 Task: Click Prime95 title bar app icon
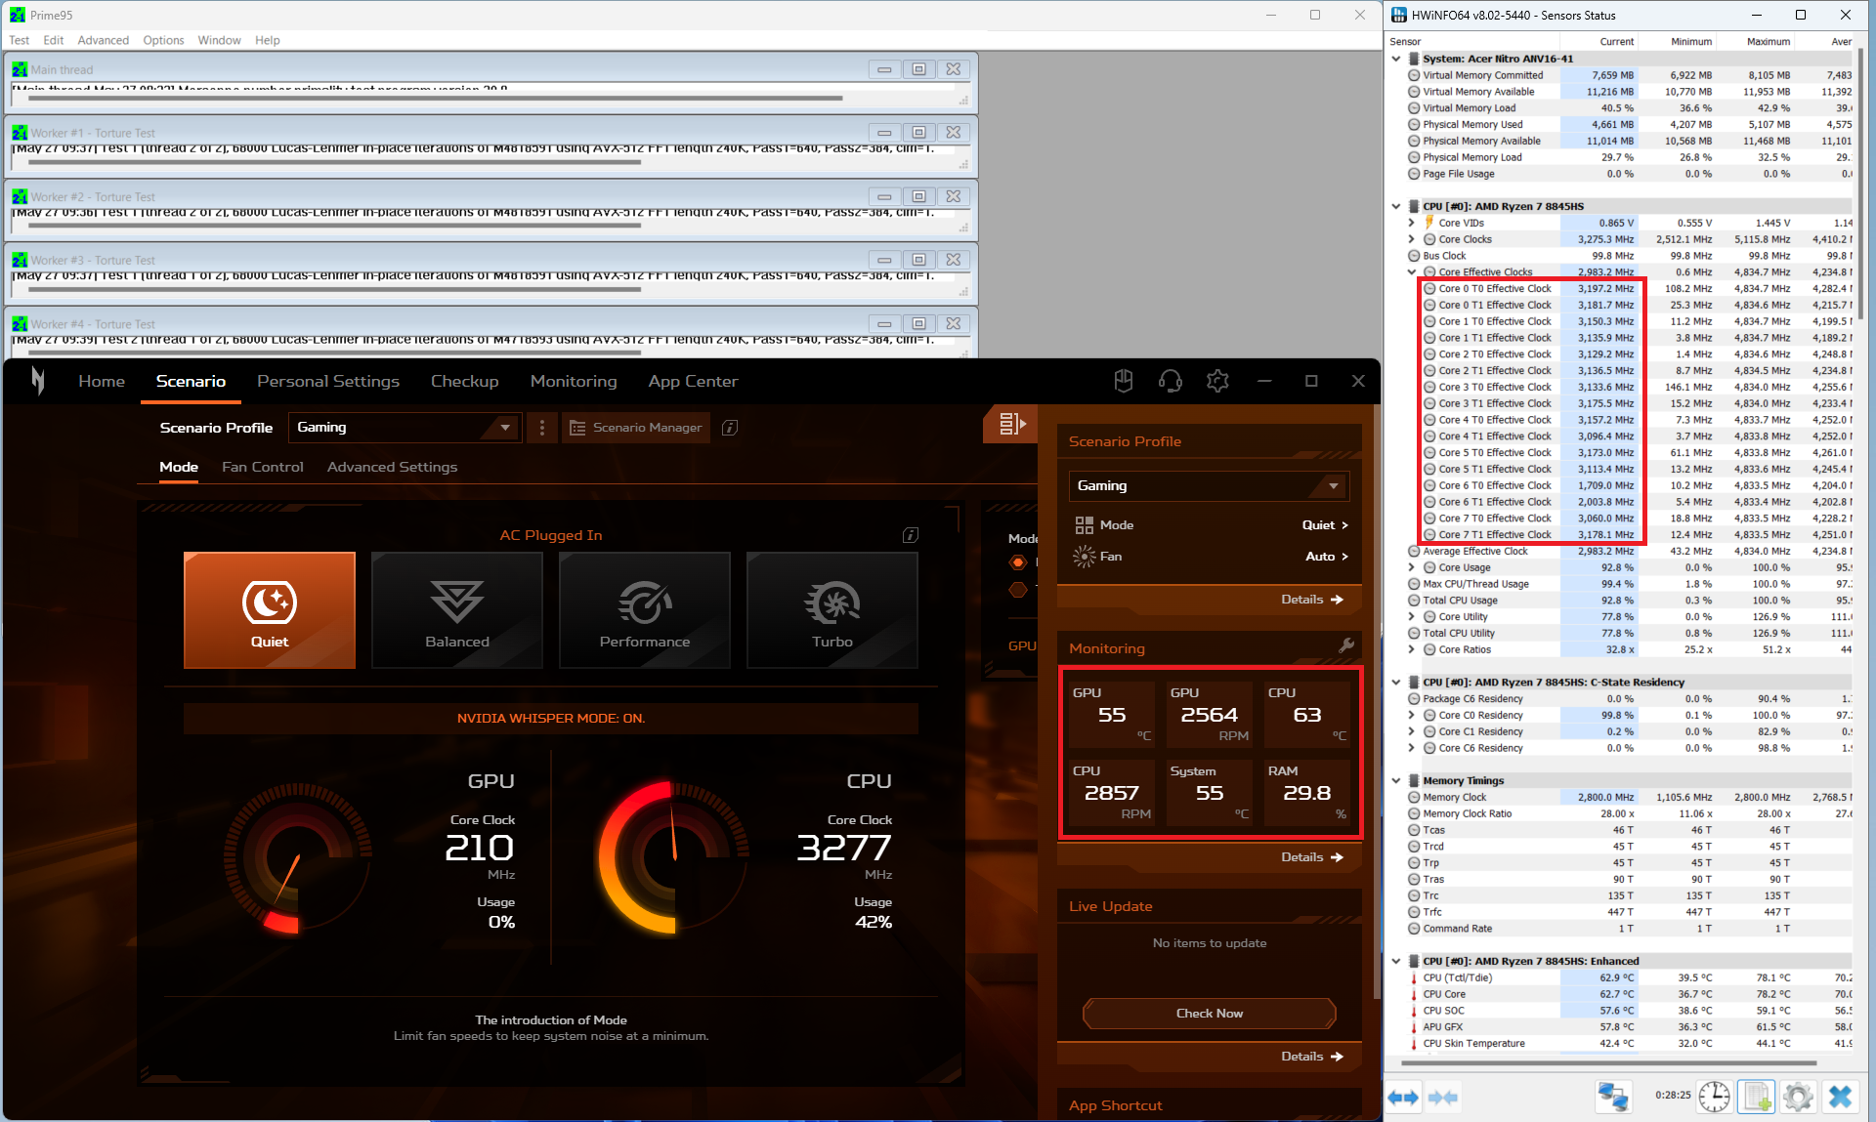pyautogui.click(x=18, y=15)
